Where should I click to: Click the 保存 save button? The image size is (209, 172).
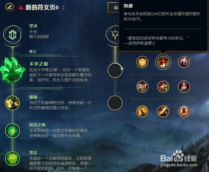point(113,8)
